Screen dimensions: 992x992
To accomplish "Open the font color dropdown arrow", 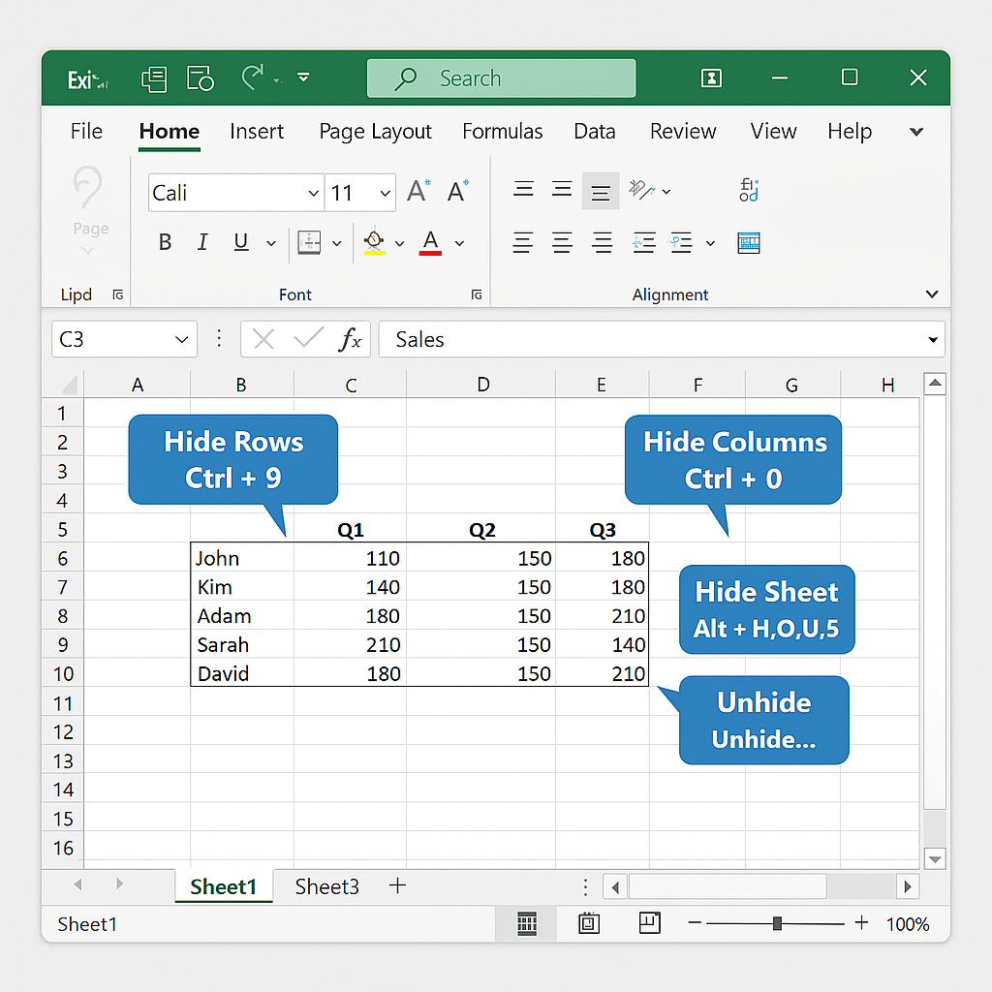I will [x=460, y=243].
